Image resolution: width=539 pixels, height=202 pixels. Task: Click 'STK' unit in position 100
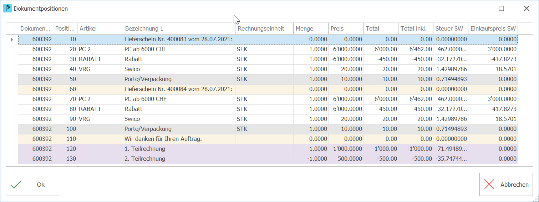pos(242,129)
